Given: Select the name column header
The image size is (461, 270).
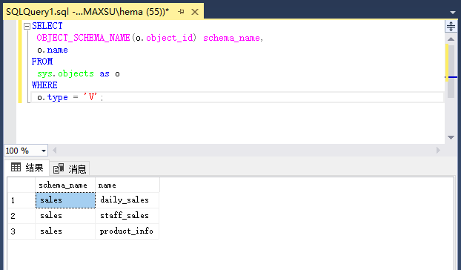Looking at the screenshot, I should tap(127, 185).
